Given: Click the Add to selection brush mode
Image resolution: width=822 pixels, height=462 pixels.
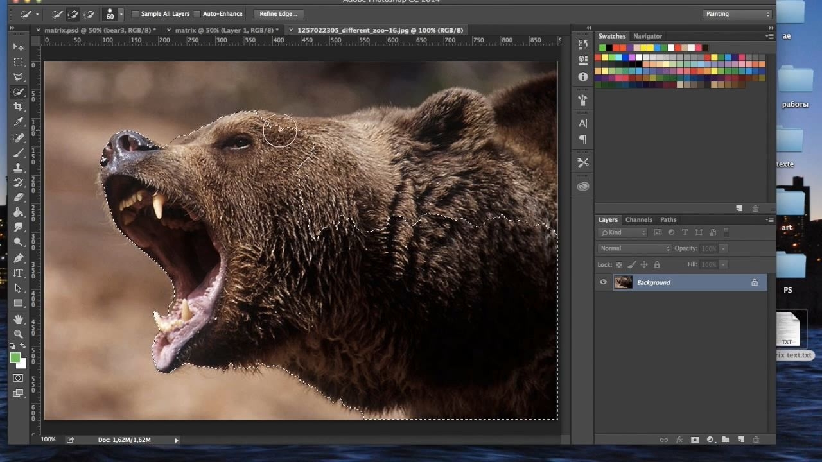Looking at the screenshot, I should click(73, 14).
